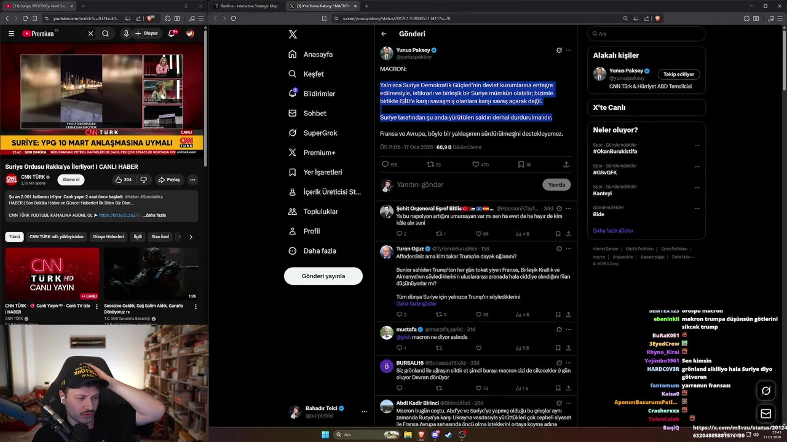
Task: Open YouTube account avatar menu
Action: click(191, 34)
